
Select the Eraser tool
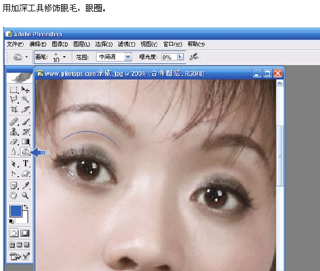pyautogui.click(x=14, y=142)
